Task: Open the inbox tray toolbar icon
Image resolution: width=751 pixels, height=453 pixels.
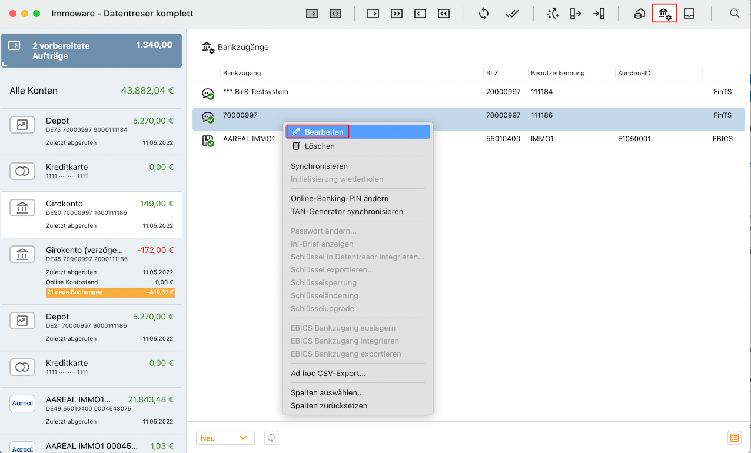Action: (689, 14)
